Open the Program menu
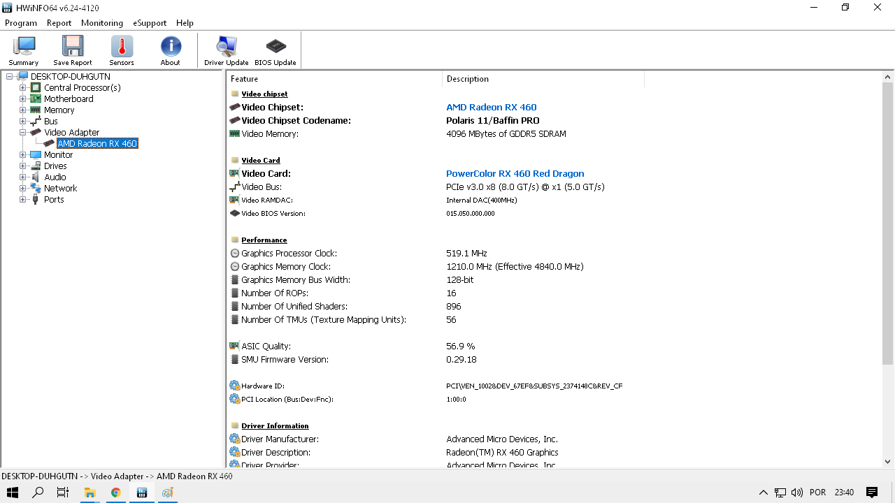This screenshot has width=895, height=503. 21,23
